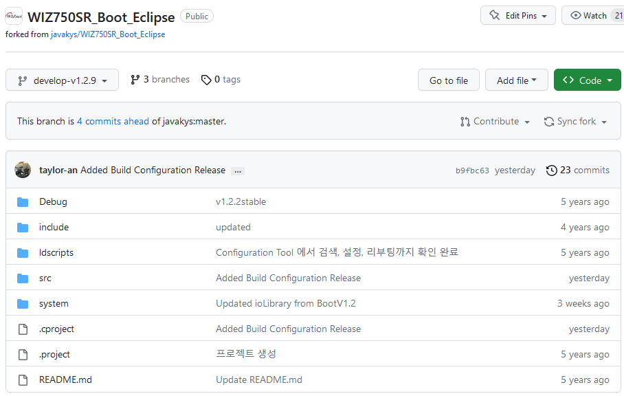
Task: Click 'yesterday' timestamp in latest commit header
Action: tap(515, 170)
